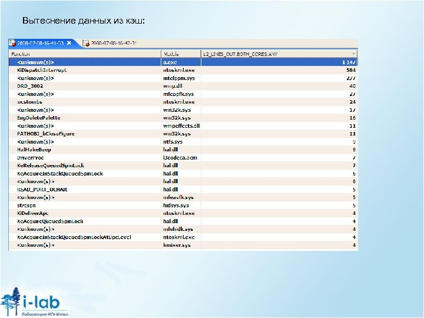
Task: Select the PATHOBJ_bCloseFigure function row
Action: point(183,134)
